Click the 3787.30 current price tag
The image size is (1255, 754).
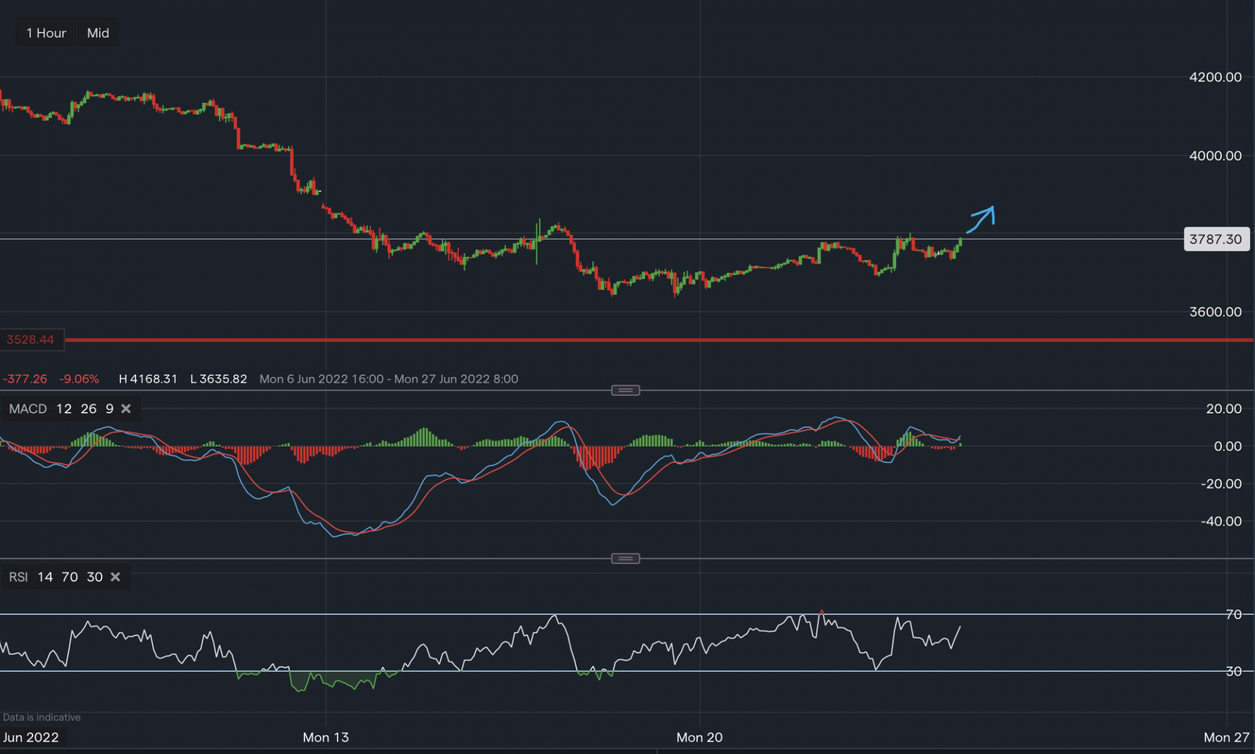click(x=1216, y=239)
